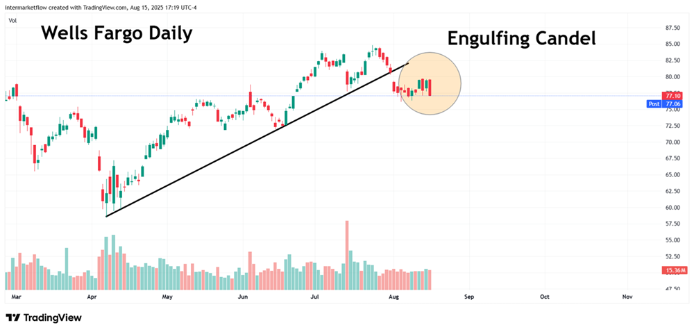Click the 60.00 price scale label
The image size is (694, 332).
click(671, 208)
